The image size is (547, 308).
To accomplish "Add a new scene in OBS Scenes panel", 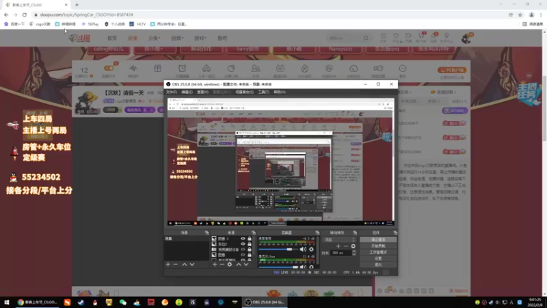I will coord(168,265).
